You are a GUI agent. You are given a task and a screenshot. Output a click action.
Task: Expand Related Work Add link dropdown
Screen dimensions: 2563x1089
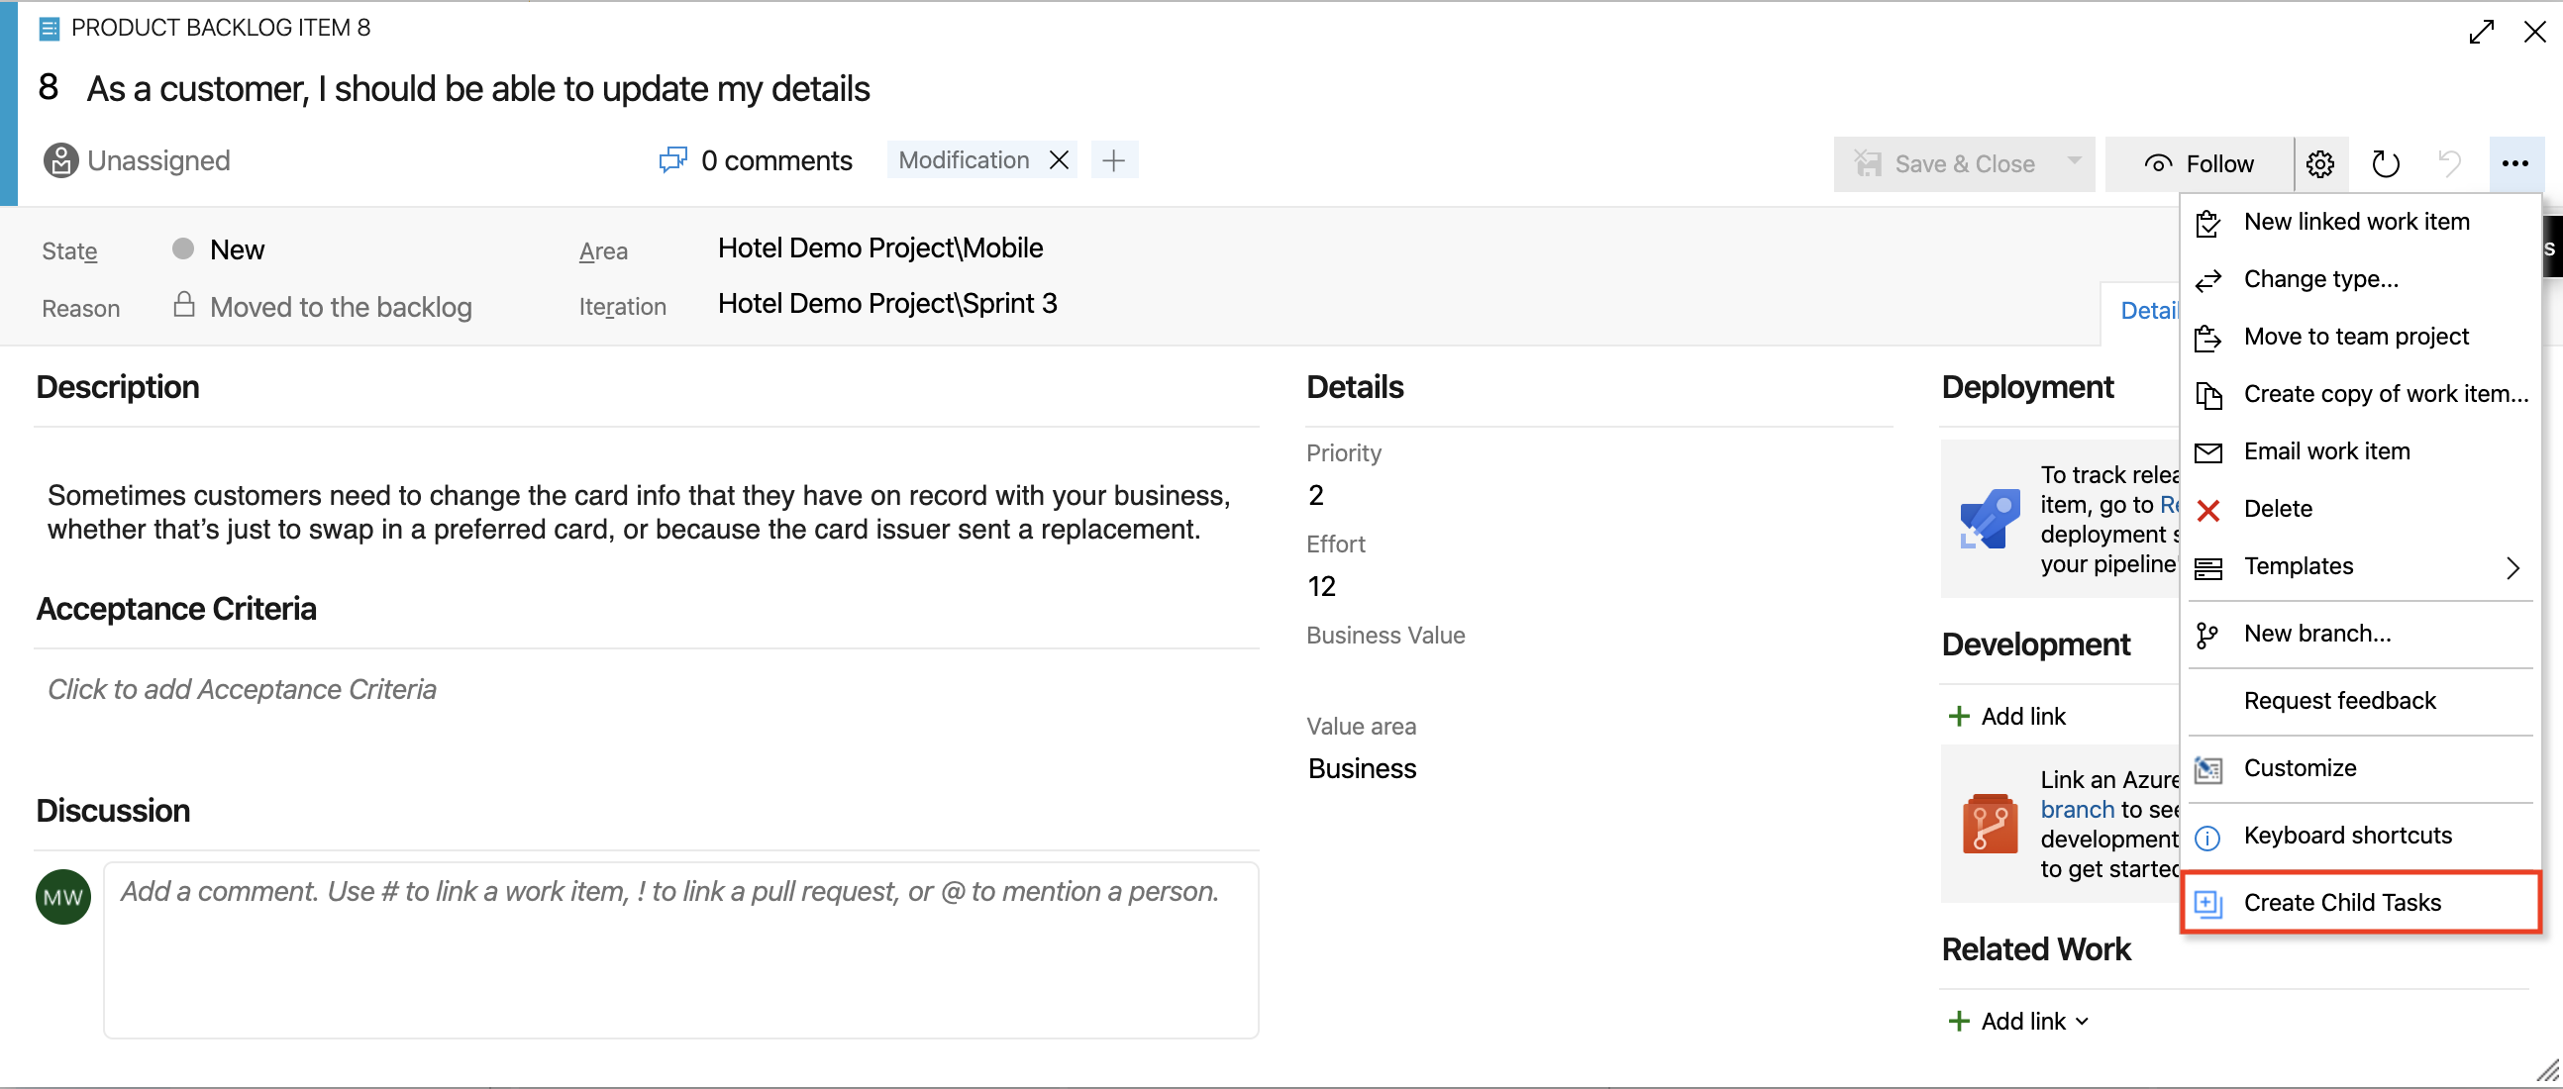tap(2083, 1022)
